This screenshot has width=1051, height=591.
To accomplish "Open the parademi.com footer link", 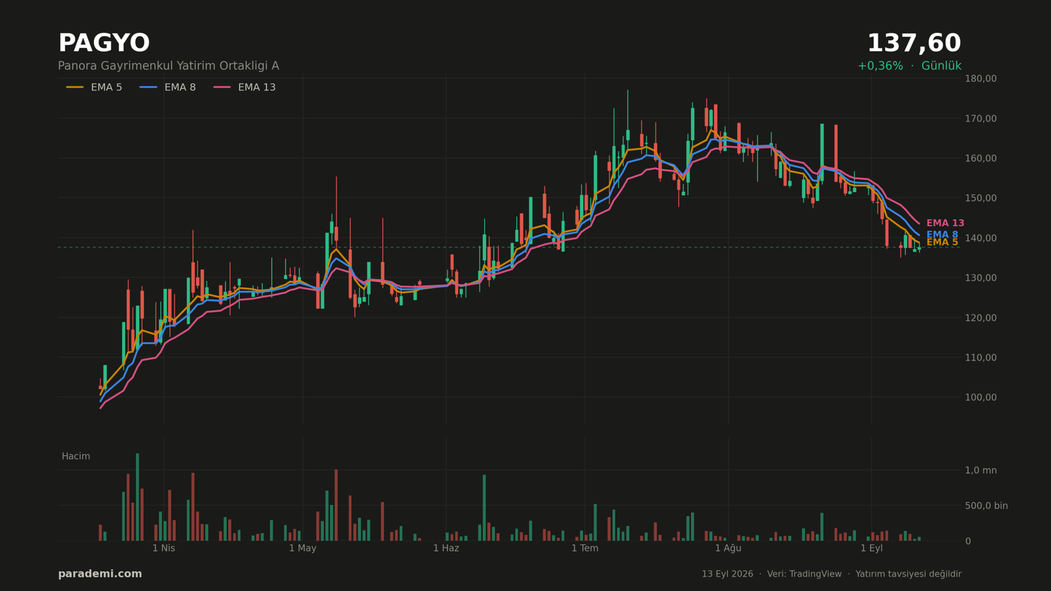I will click(x=100, y=574).
